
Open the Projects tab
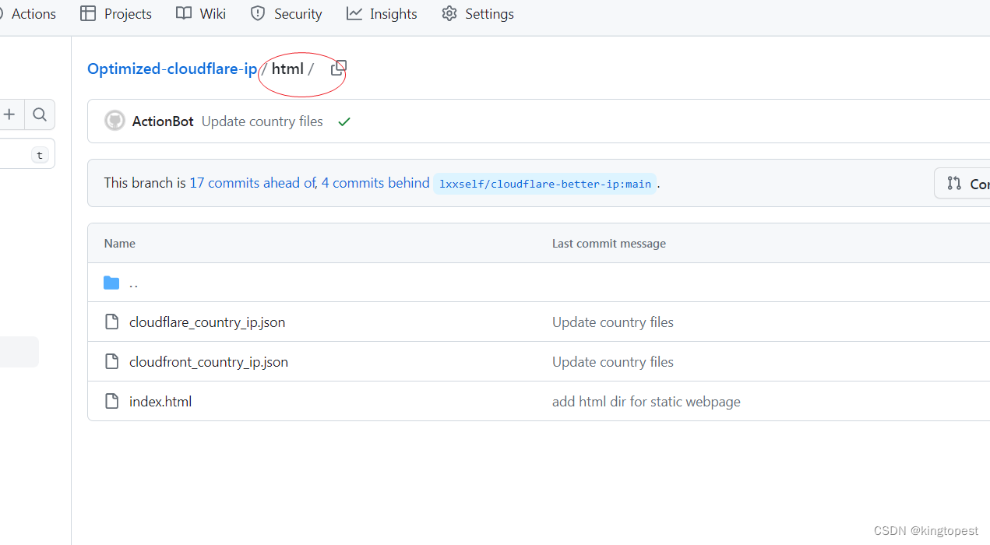coord(116,14)
